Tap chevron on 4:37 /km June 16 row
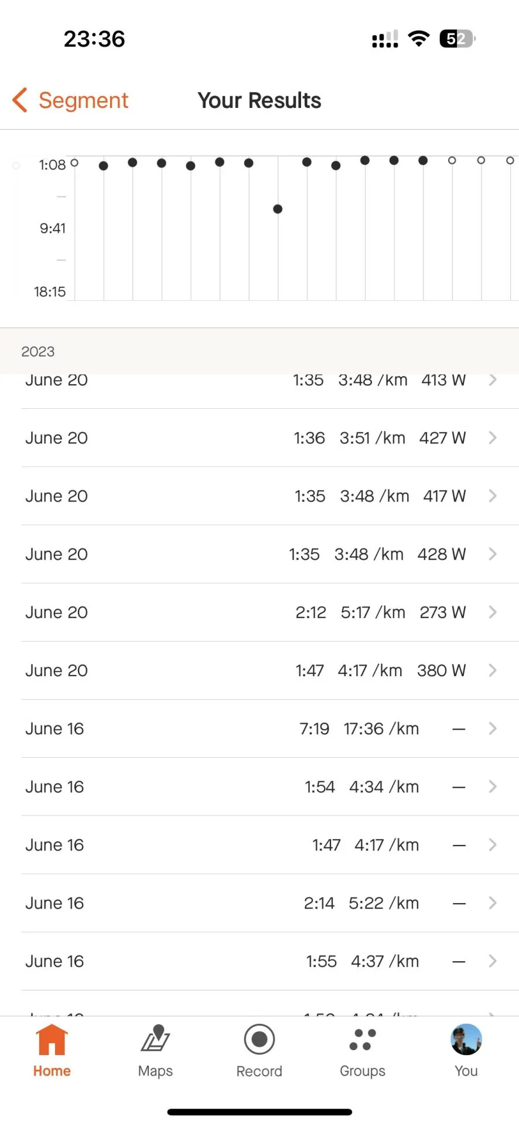The width and height of the screenshot is (519, 1126). coord(493,961)
